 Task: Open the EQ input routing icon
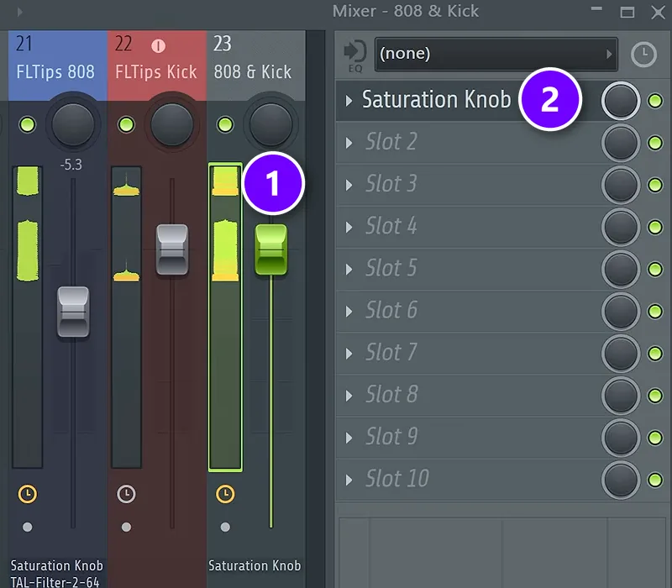(354, 56)
